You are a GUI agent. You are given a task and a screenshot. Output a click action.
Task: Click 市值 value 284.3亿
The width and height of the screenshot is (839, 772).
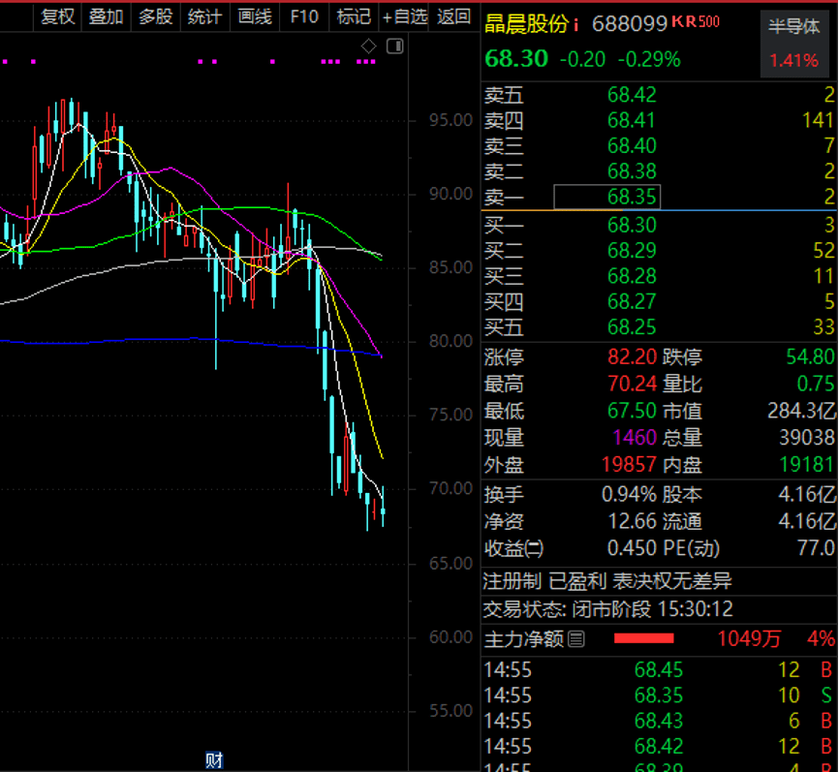click(x=801, y=411)
